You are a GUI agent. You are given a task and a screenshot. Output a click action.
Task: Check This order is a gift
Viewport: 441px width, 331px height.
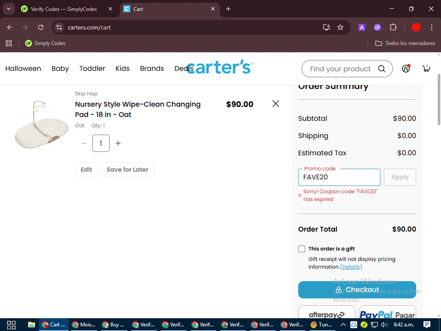(x=302, y=249)
